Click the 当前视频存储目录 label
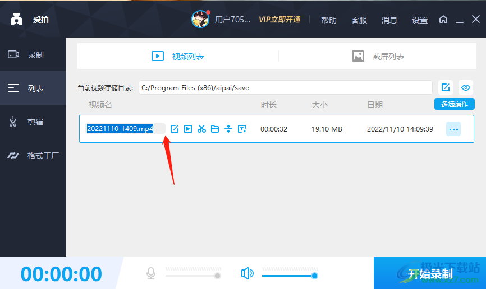 [x=105, y=88]
